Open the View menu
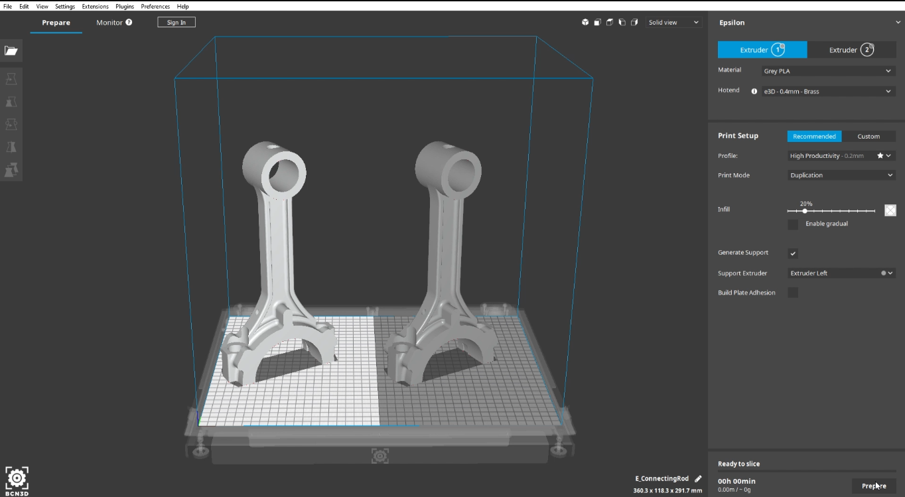This screenshot has width=905, height=497. (42, 6)
